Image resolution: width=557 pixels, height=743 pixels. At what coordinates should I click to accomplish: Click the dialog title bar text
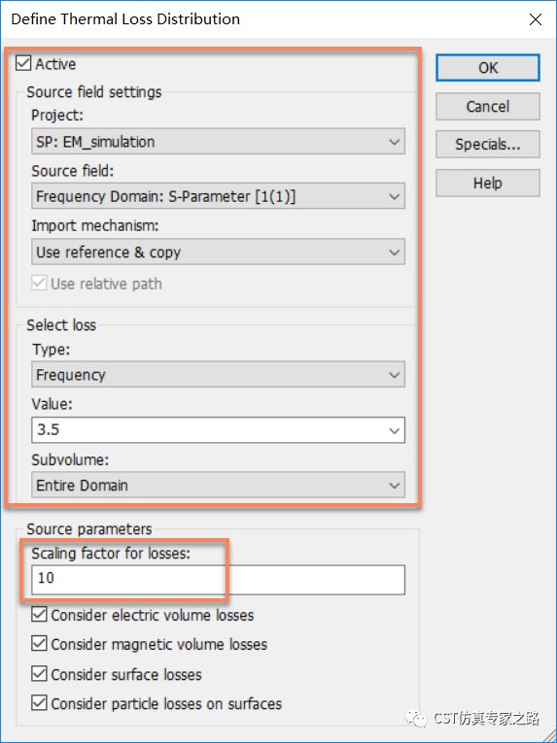[x=125, y=19]
